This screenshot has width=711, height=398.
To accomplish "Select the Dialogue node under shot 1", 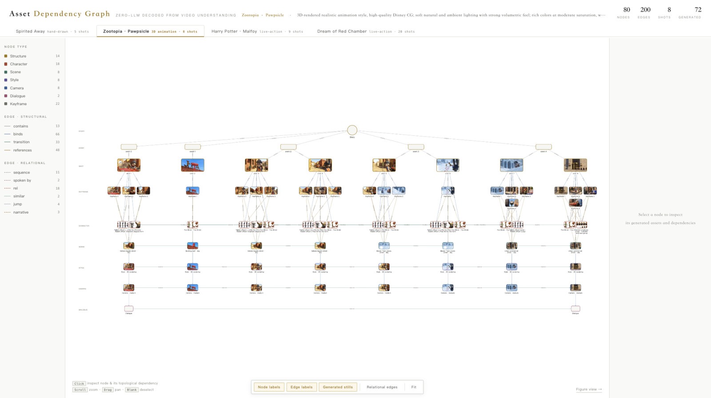I will coord(129,309).
